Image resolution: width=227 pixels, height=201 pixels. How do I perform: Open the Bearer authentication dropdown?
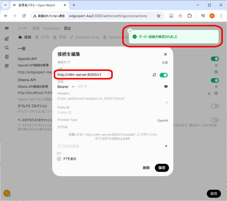(66, 87)
